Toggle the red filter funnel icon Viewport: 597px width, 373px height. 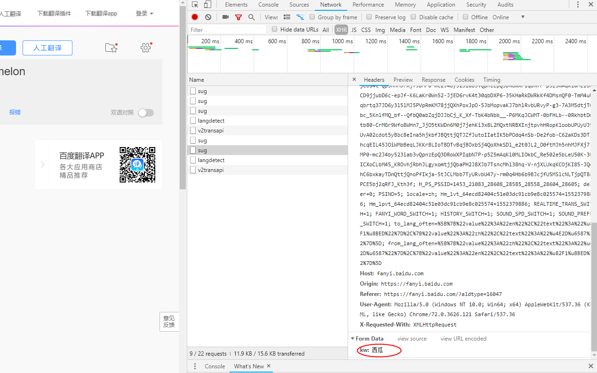239,17
